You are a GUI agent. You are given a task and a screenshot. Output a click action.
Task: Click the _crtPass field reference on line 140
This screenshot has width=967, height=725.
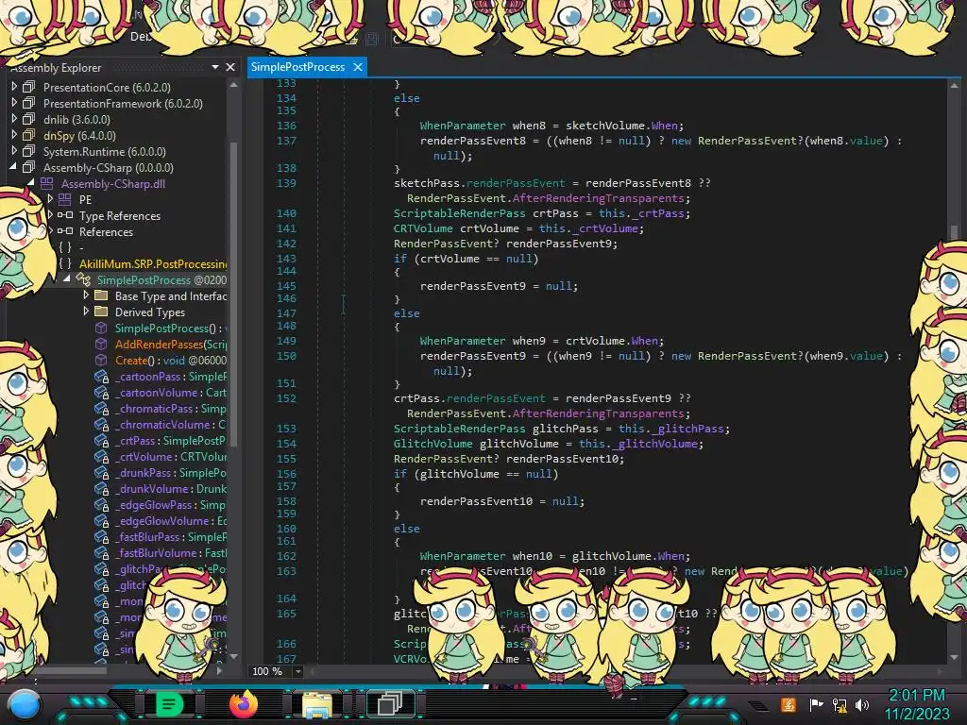point(657,213)
